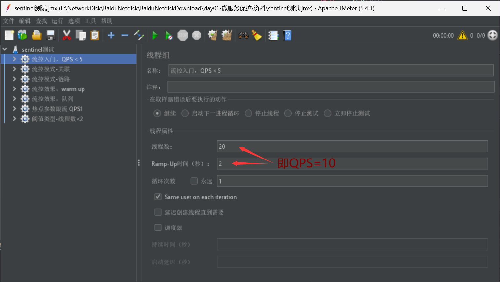
Task: Click the Save floppy disk icon
Action: coord(50,35)
